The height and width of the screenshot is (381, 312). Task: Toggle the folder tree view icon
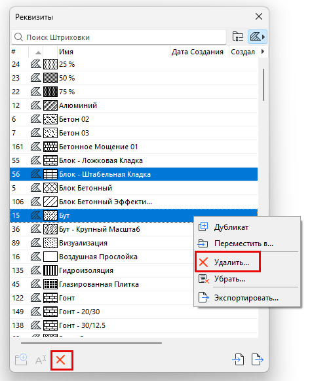pyautogui.click(x=238, y=37)
